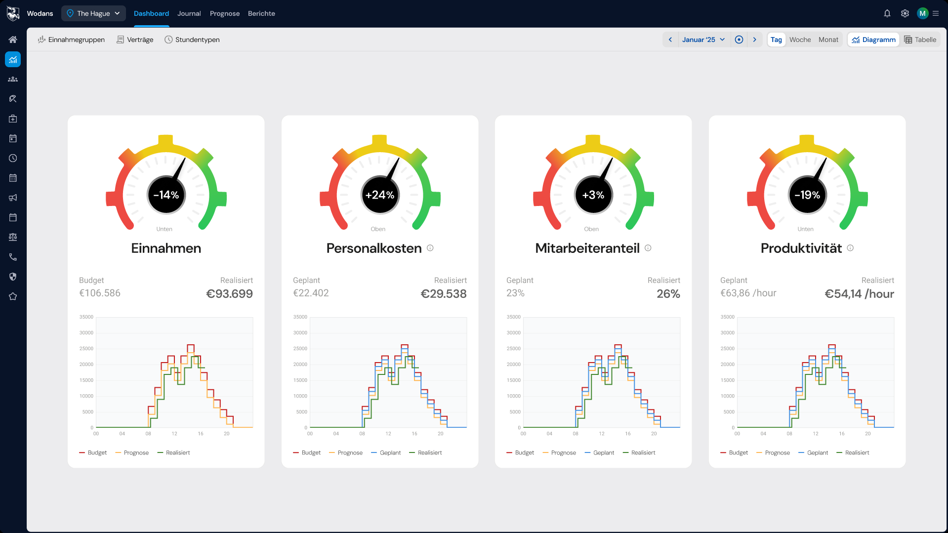Click the star favorites sidebar icon
948x533 pixels.
(13, 296)
